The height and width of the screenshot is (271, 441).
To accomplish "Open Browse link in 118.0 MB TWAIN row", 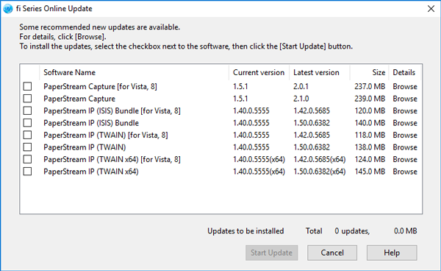I will [405, 135].
